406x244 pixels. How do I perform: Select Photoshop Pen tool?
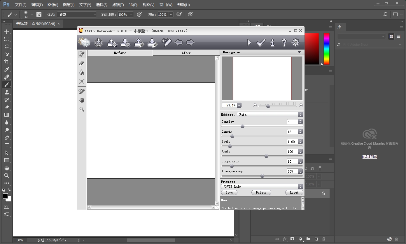(x=7, y=138)
